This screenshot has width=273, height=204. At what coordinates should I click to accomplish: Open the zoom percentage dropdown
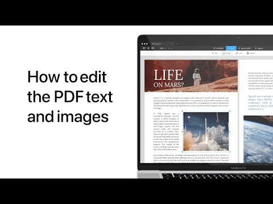click(163, 48)
